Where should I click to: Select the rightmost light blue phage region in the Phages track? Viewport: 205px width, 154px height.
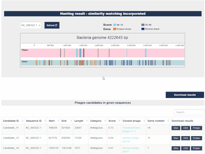(146, 53)
